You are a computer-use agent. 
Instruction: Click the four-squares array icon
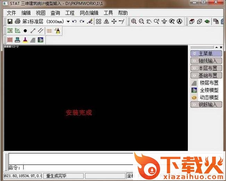tap(99, 21)
